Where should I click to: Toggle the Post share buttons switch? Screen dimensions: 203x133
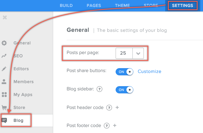(125, 71)
